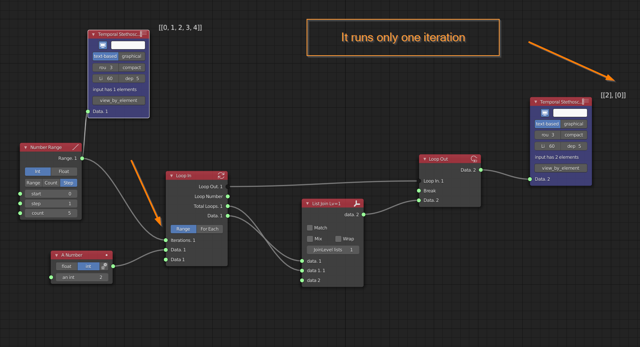Click the JoinLevel lists field

pos(333,250)
